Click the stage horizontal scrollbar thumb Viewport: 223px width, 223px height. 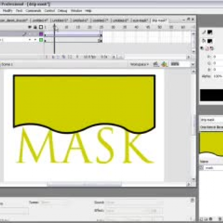(84, 184)
